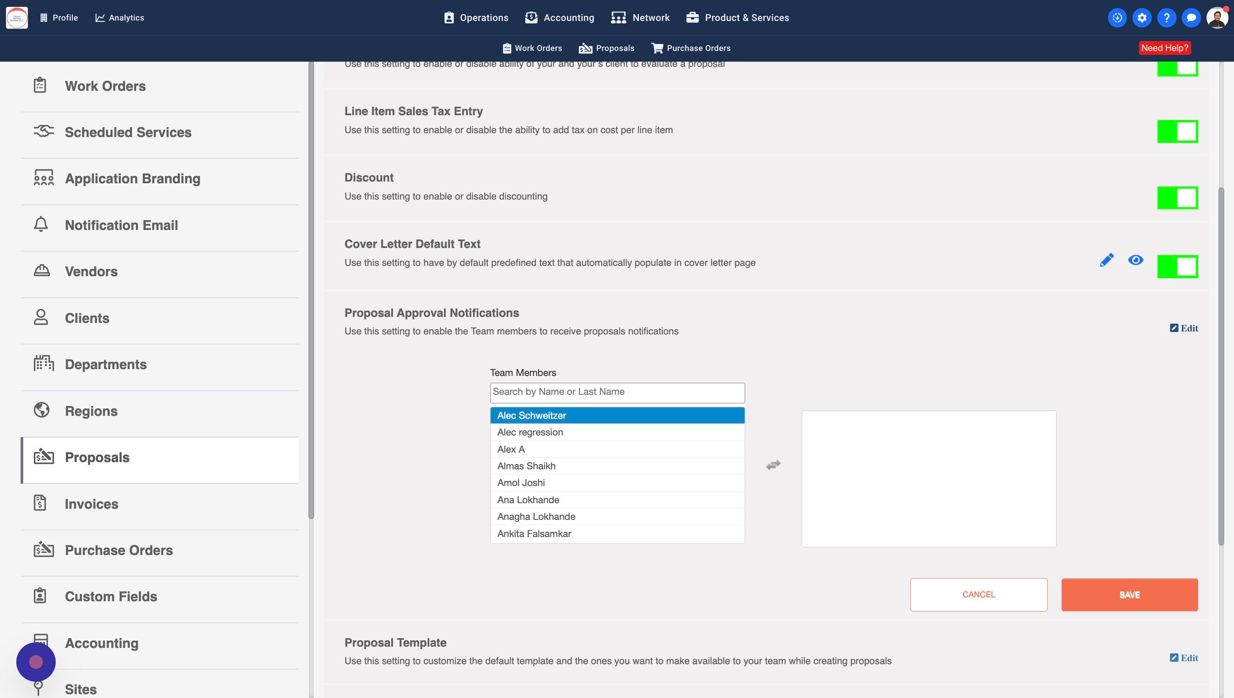Open Purchase Orders in the sub navigation

tap(691, 48)
